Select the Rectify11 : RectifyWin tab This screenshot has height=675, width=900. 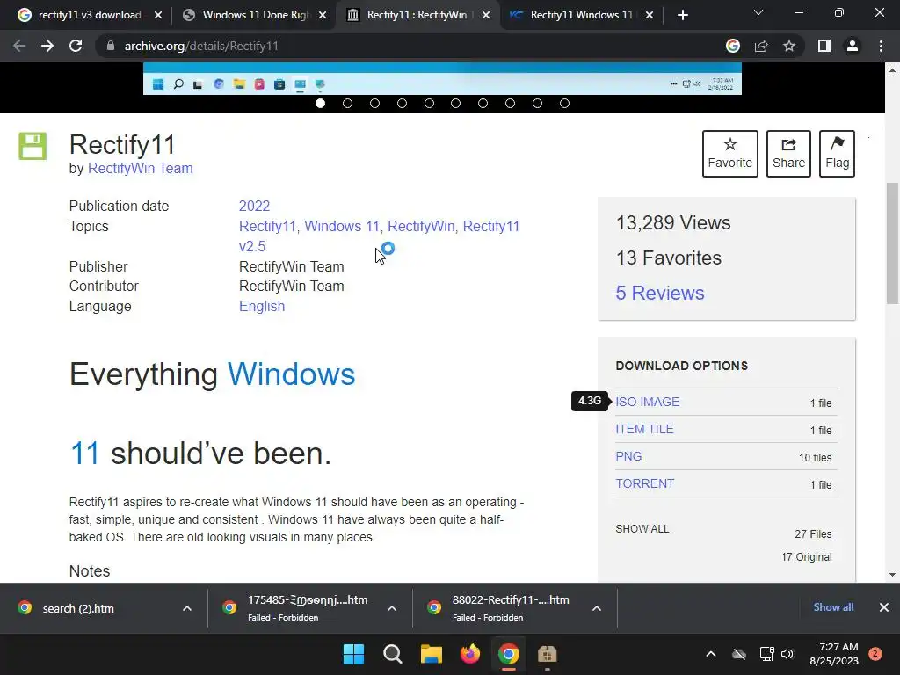(x=418, y=15)
